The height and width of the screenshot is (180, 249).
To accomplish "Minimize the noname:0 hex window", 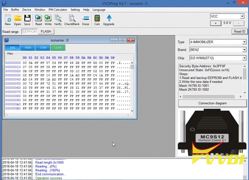I will [114, 40].
